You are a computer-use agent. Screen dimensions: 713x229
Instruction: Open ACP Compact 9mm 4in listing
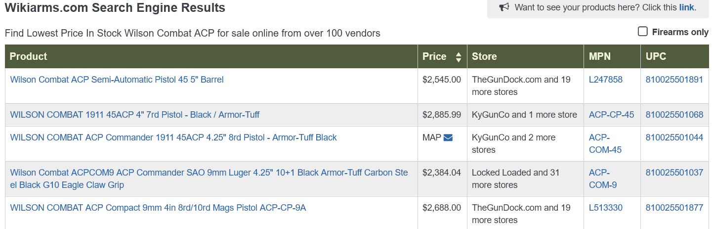158,208
